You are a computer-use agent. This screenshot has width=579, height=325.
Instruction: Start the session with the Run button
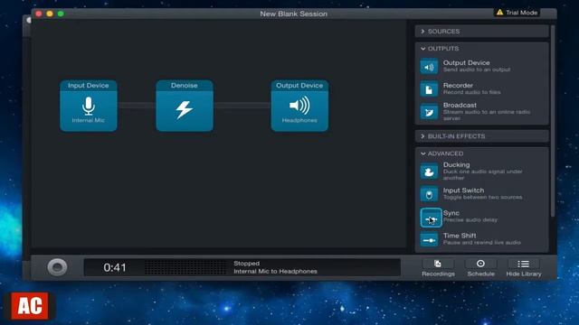coord(57,267)
